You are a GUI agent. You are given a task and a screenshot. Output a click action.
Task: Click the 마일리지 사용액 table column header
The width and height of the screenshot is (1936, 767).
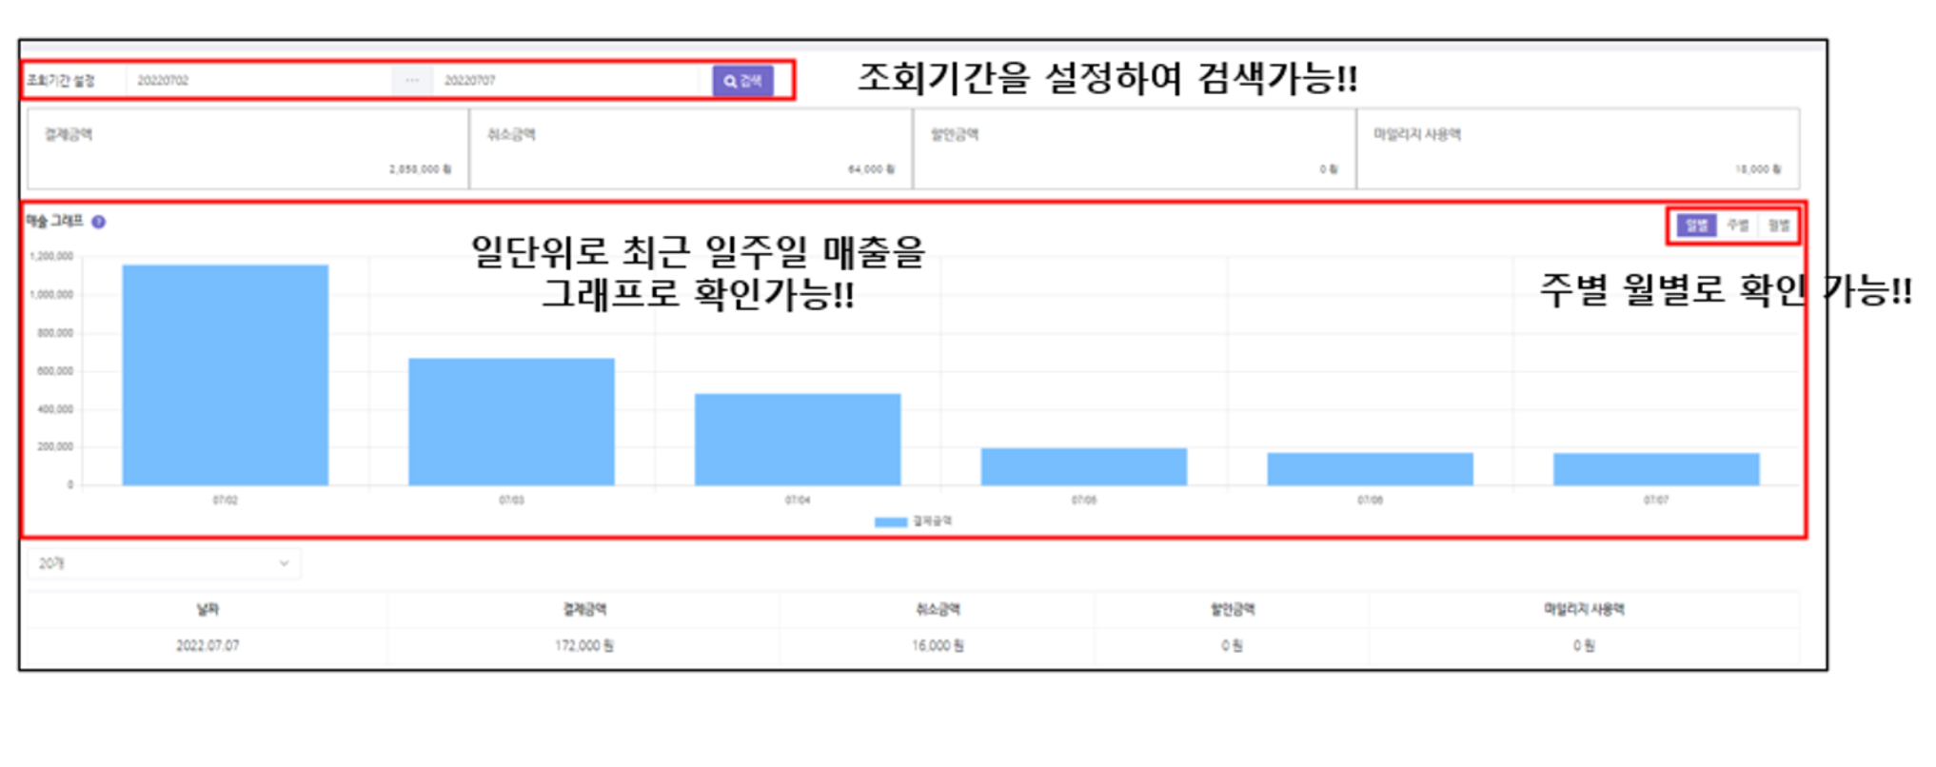point(1584,609)
